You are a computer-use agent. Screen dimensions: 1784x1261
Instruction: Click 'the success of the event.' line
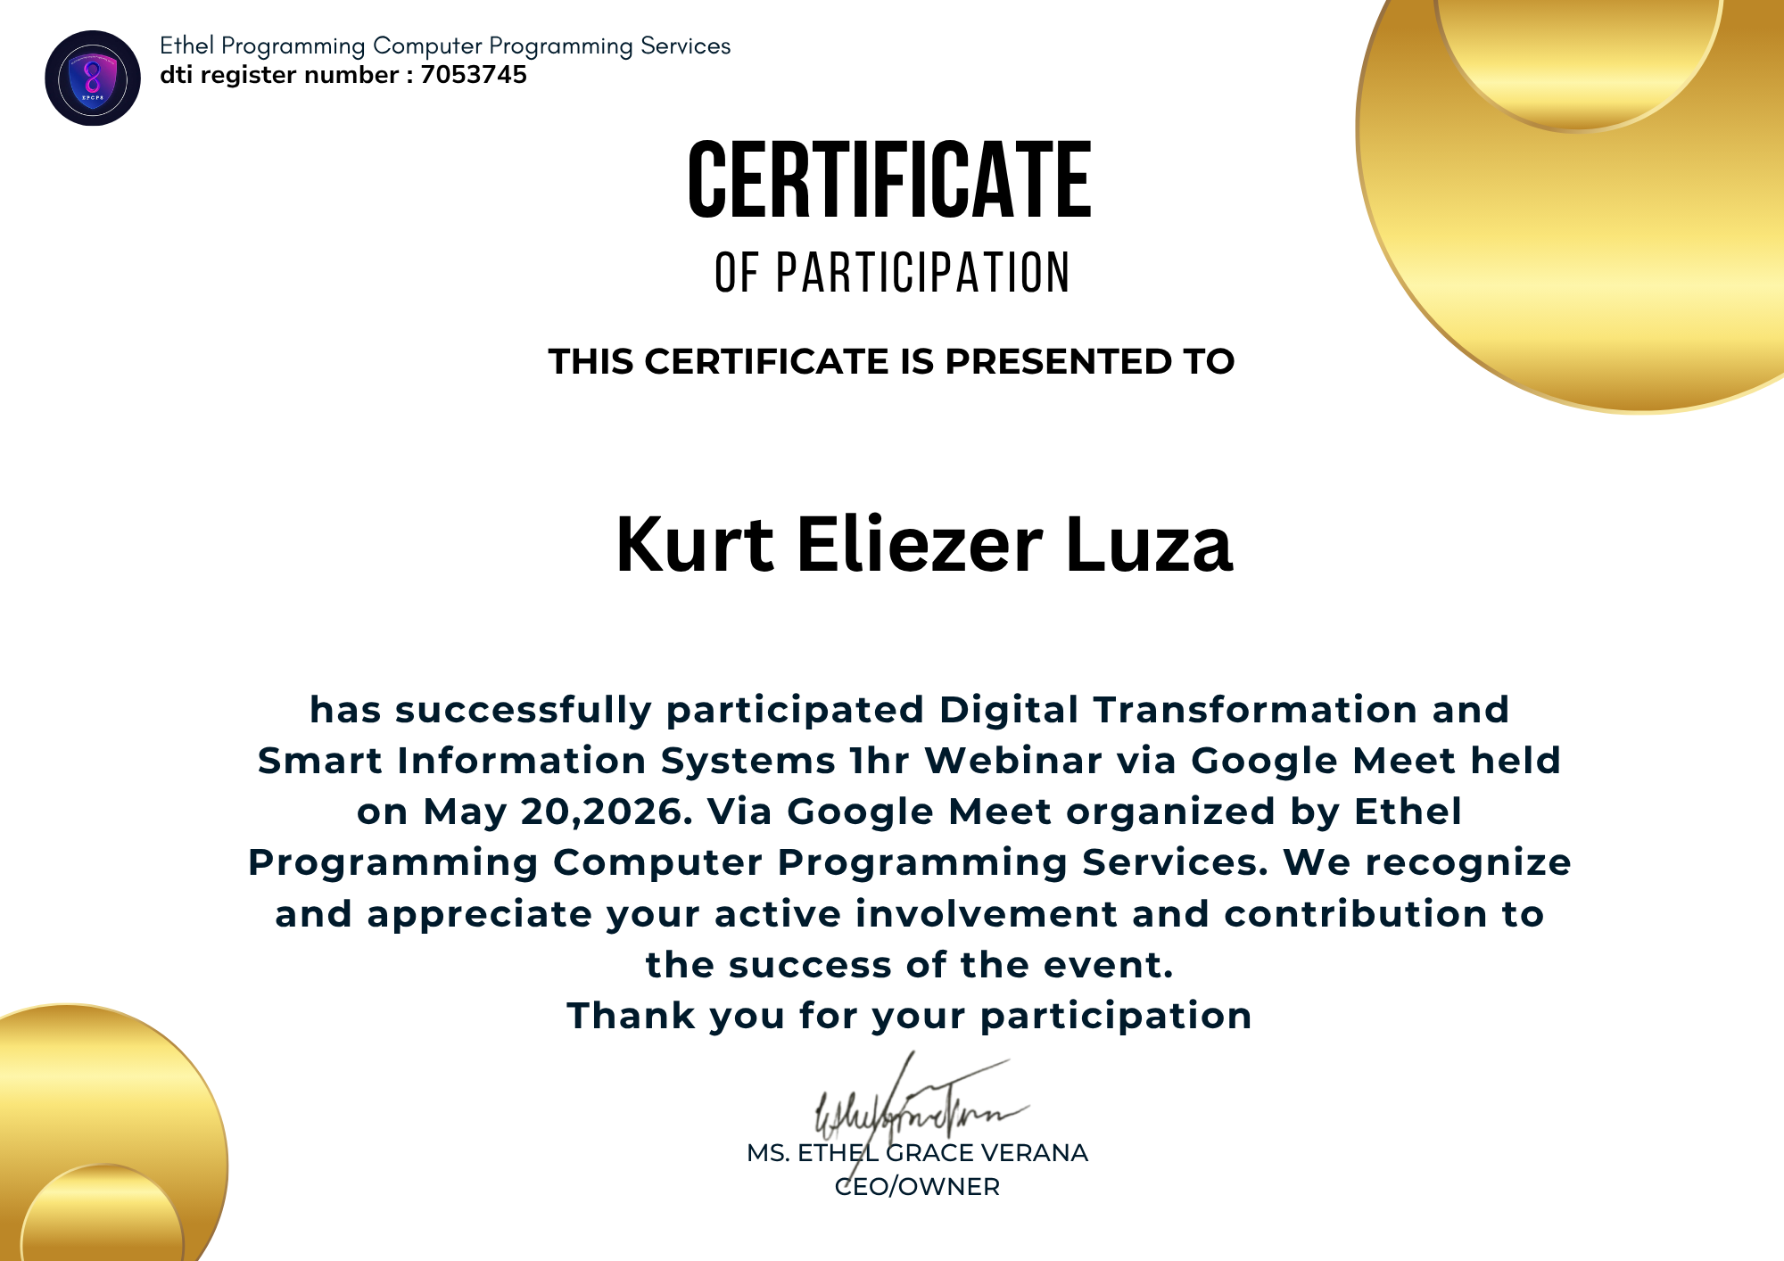click(x=910, y=965)
